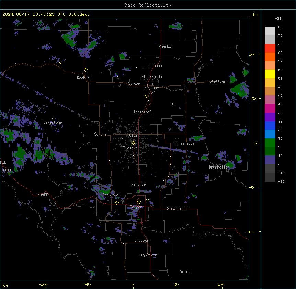Click the Base_Reflectivity title text

(x=148, y=5)
